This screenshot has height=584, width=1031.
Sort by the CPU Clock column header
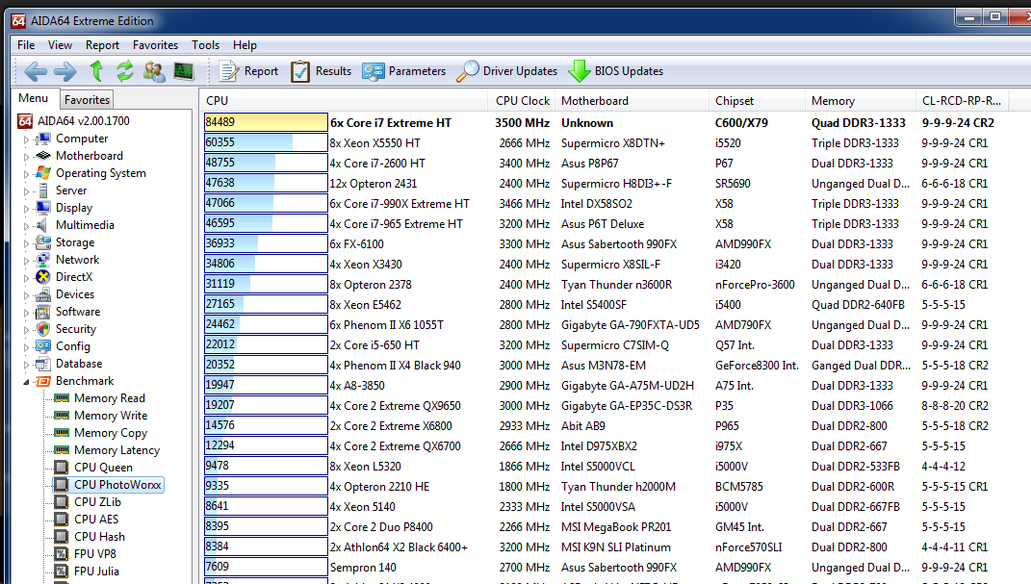(522, 100)
